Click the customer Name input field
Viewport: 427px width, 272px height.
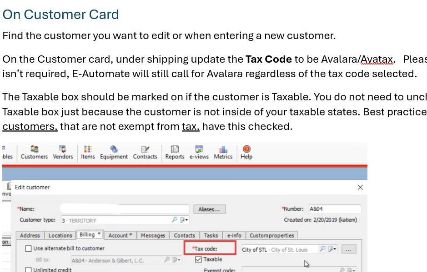[125, 208]
